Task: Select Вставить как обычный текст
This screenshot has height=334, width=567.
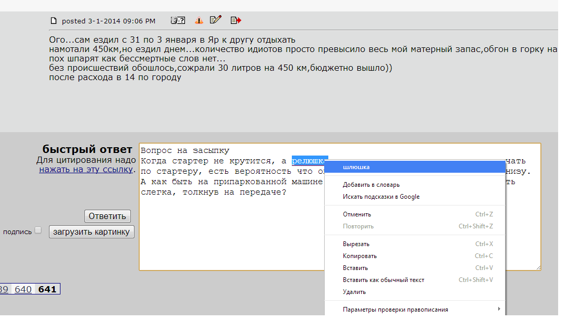Action: (x=415, y=279)
